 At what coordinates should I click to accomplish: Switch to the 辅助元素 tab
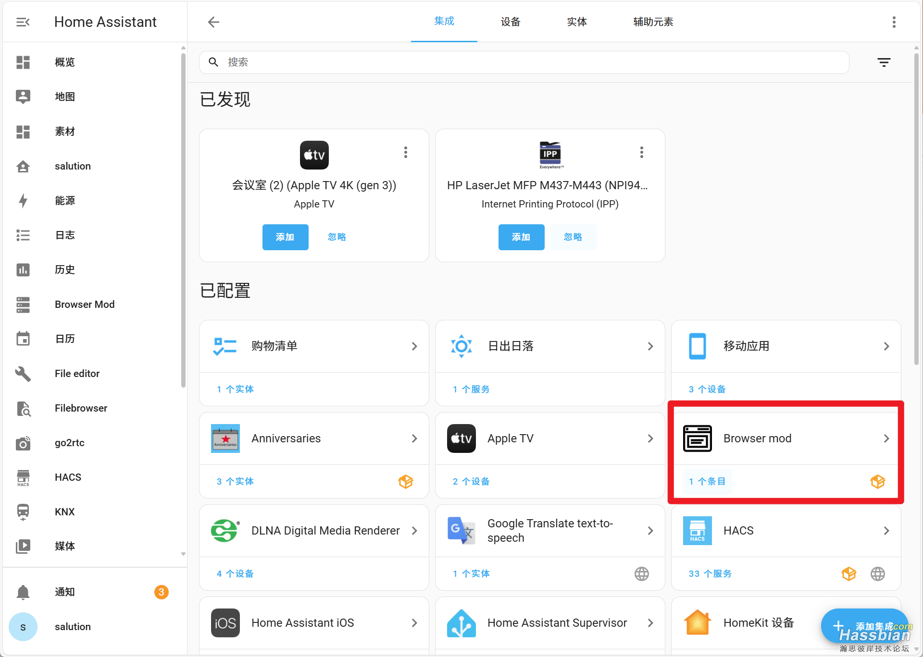pos(653,22)
